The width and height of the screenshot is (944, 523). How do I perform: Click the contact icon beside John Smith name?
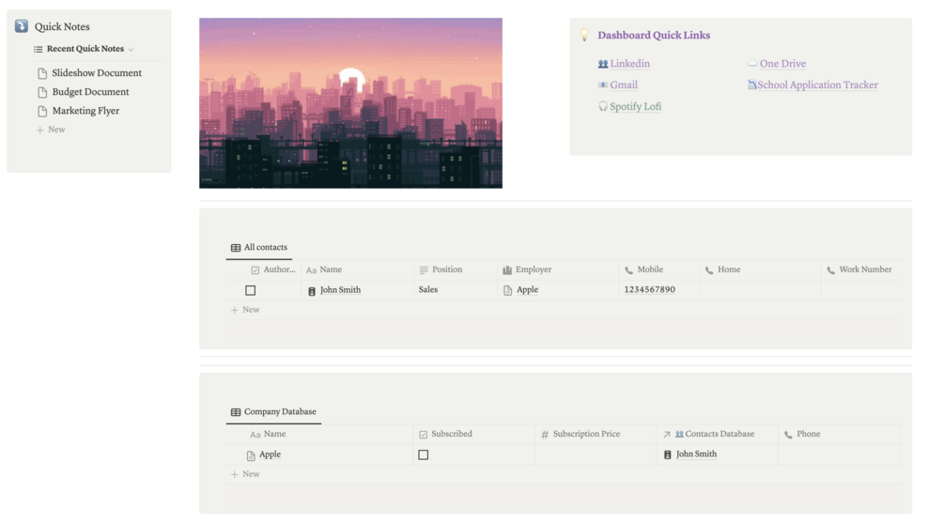(x=312, y=291)
